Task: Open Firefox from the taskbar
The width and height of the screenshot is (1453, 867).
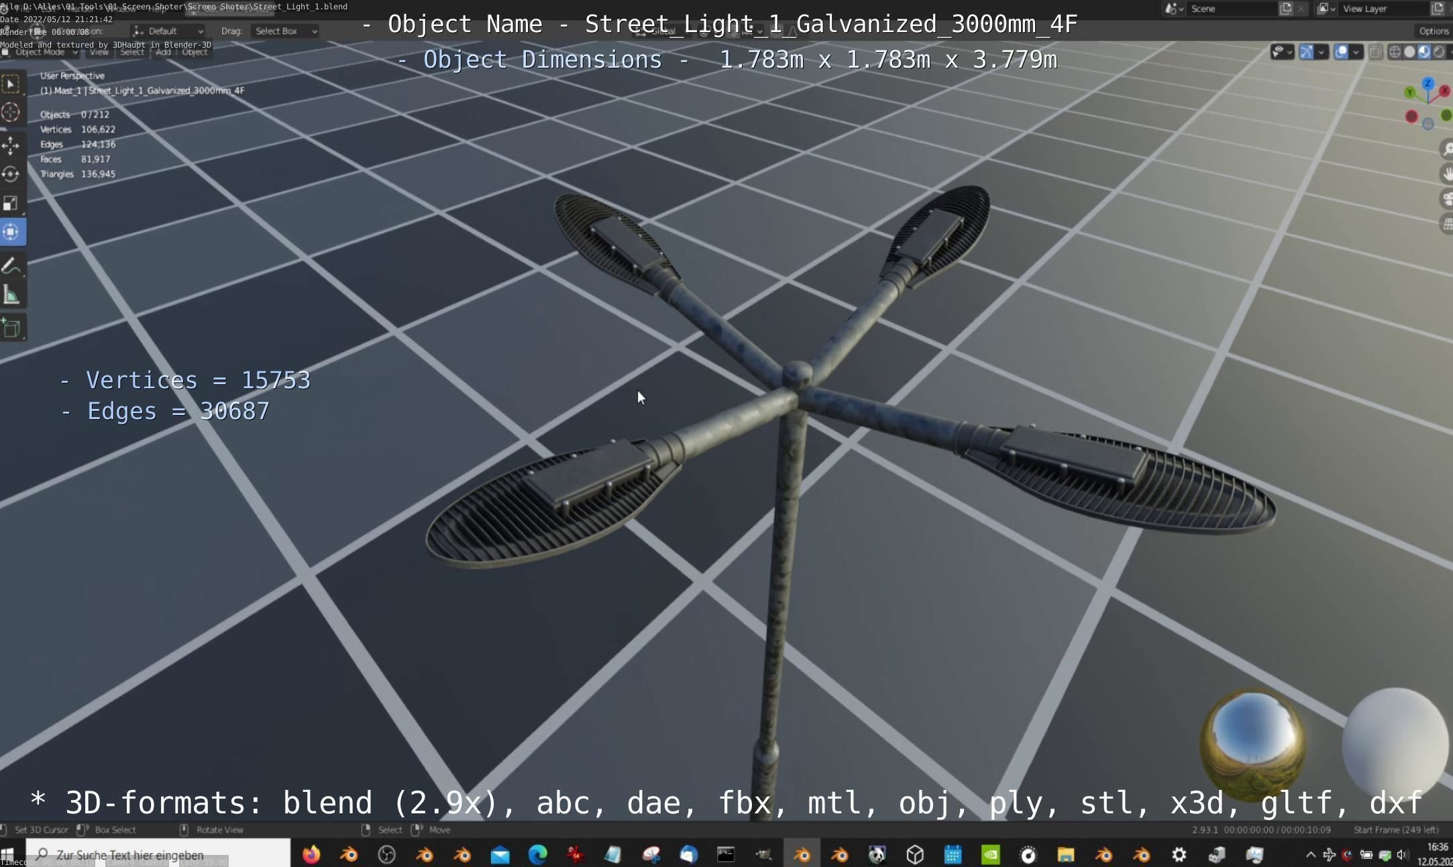Action: click(x=311, y=854)
